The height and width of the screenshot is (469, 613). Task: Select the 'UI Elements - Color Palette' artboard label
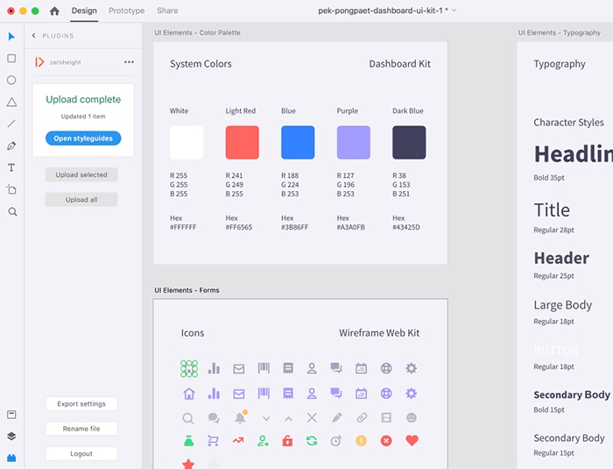pos(197,33)
